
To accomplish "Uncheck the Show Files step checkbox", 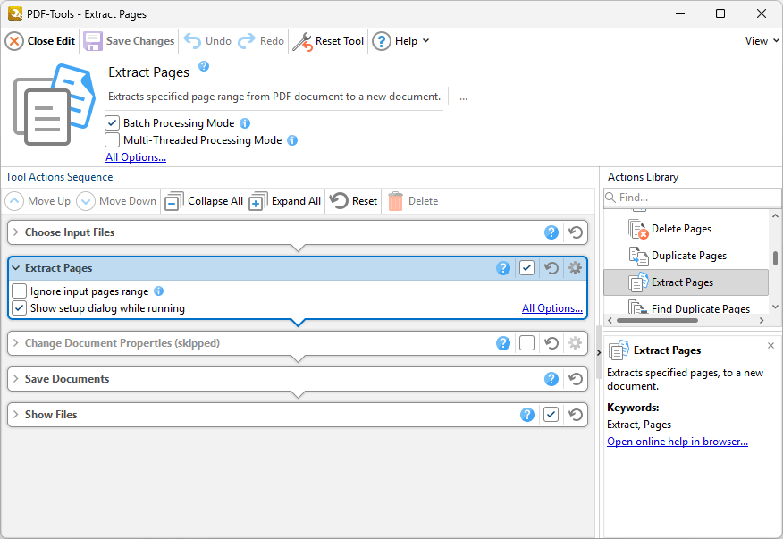I will coord(551,415).
